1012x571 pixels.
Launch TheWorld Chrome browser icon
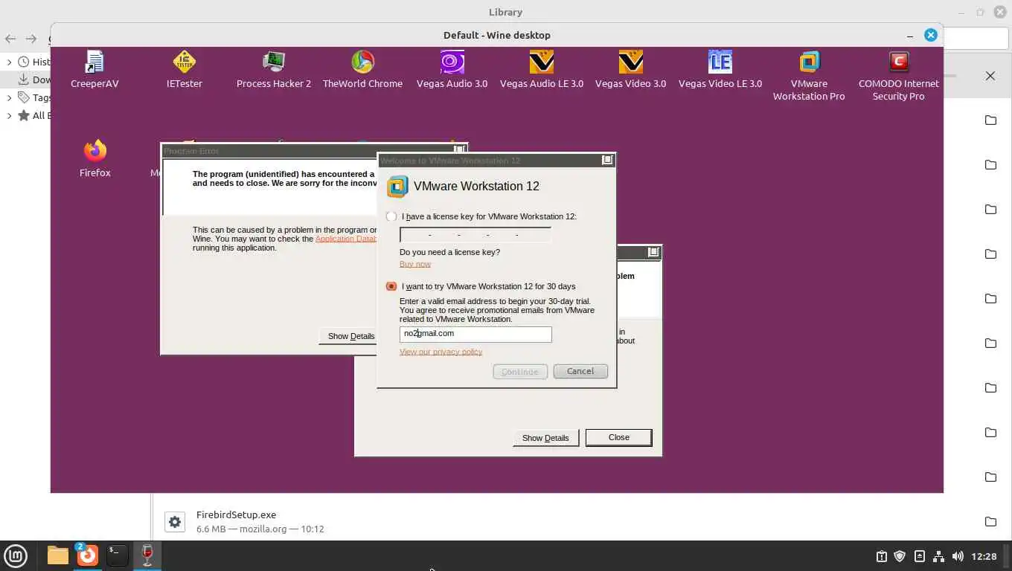362,70
